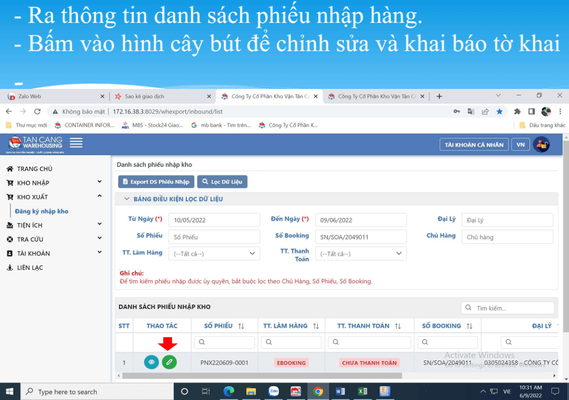Click the blue eye view icon

[151, 362]
